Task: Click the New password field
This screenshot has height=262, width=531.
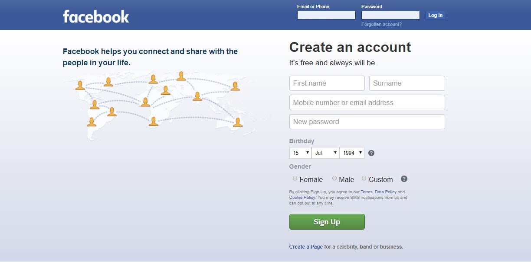Action: coord(367,121)
